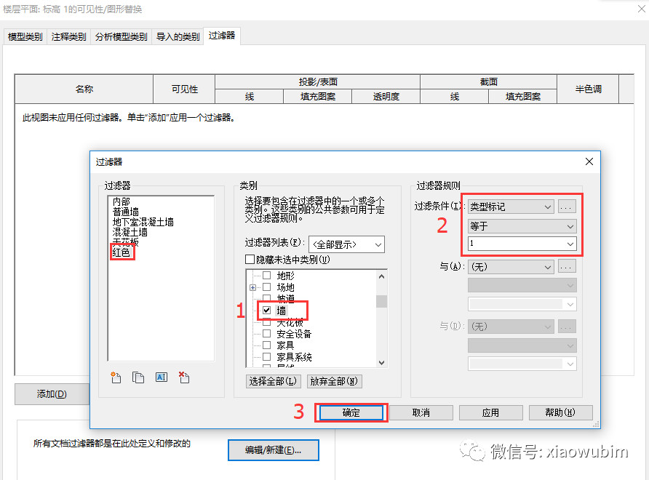This screenshot has height=480, width=649.
Task: Select the 地下室混凝土墙 filter
Action: click(143, 223)
